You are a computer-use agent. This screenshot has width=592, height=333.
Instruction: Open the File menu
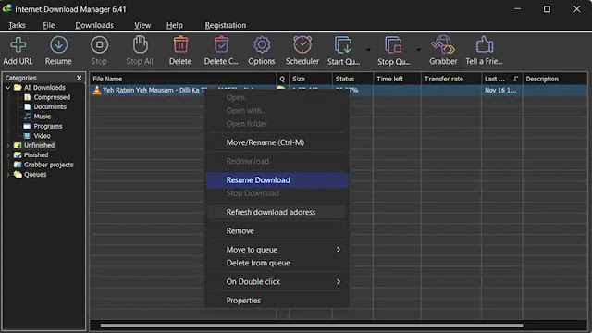pyautogui.click(x=49, y=25)
